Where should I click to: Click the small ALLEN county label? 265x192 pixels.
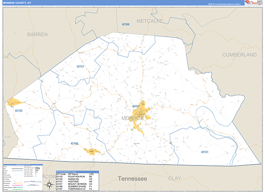[x=8, y=137]
